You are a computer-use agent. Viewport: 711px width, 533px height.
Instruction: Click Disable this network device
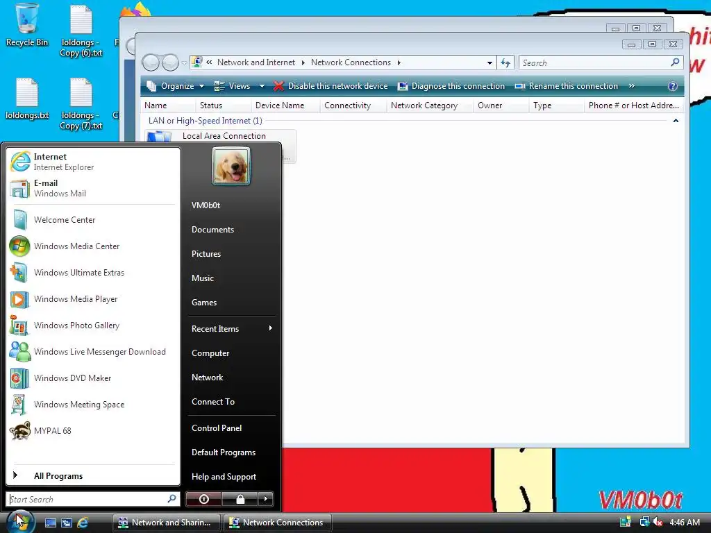tap(331, 86)
